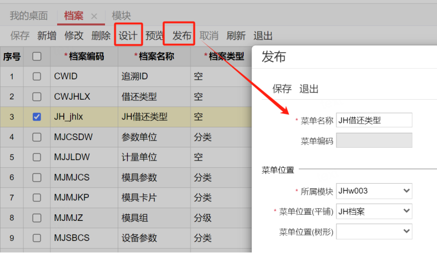Select the 参数单位 cell

pos(154,137)
